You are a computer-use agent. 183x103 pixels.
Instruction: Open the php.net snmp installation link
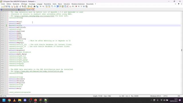click(x=39, y=71)
